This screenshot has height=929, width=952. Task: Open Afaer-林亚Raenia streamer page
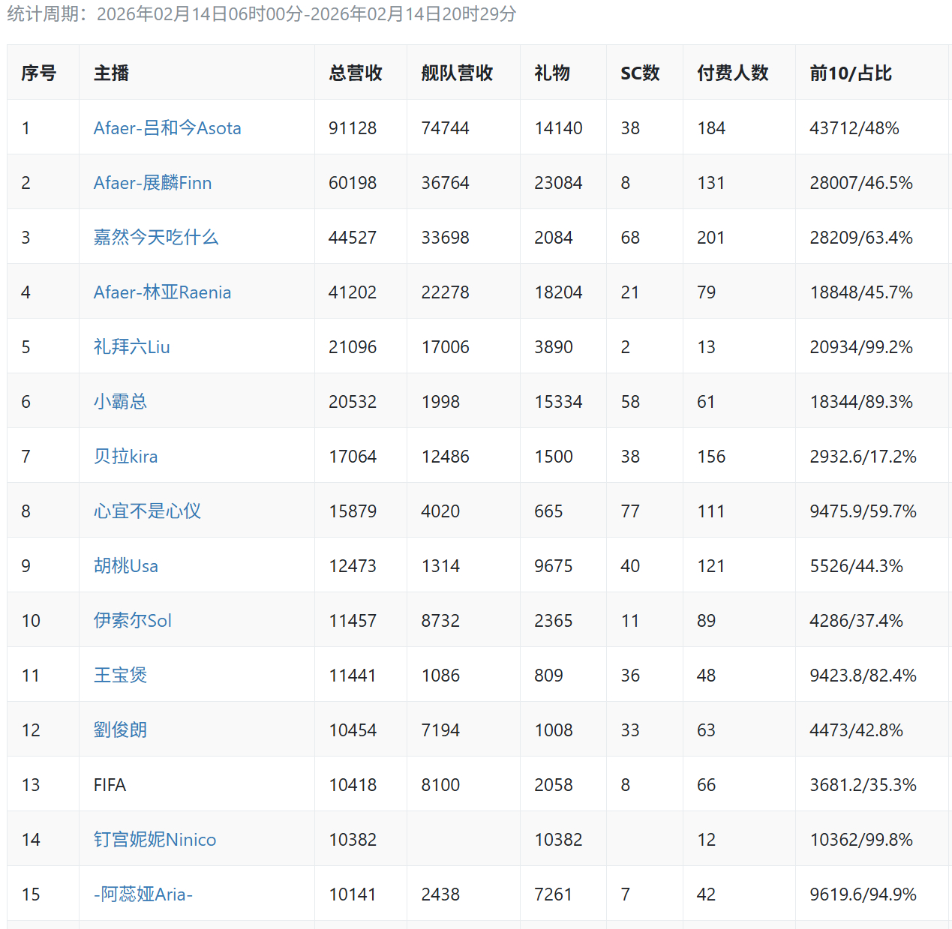[162, 292]
